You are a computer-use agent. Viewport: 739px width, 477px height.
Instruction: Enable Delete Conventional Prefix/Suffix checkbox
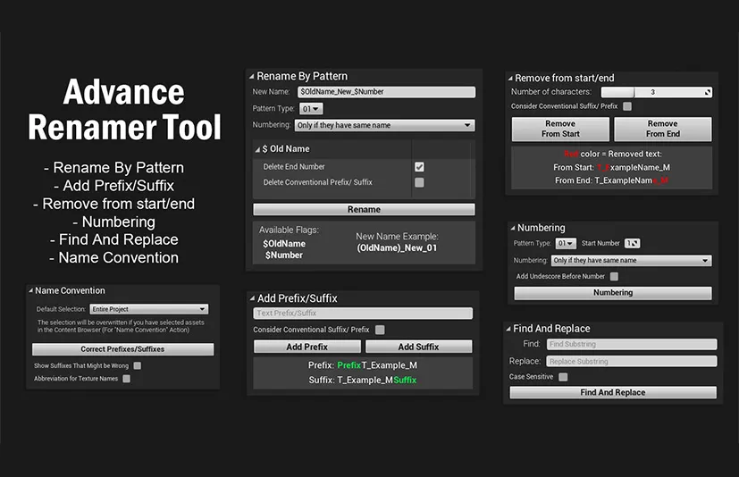tap(419, 182)
